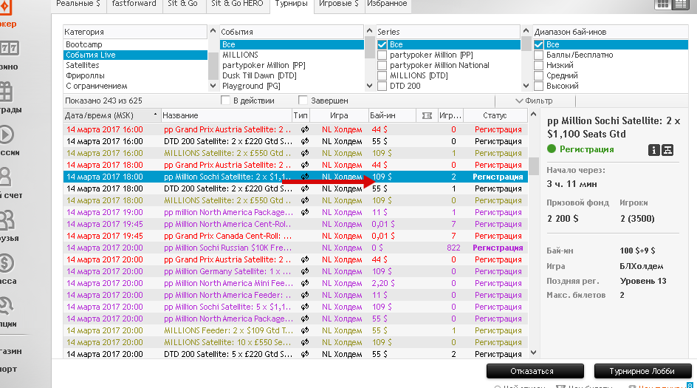Switch to 'Реальные $' tab
The width and height of the screenshot is (697, 388).
tap(78, 4)
